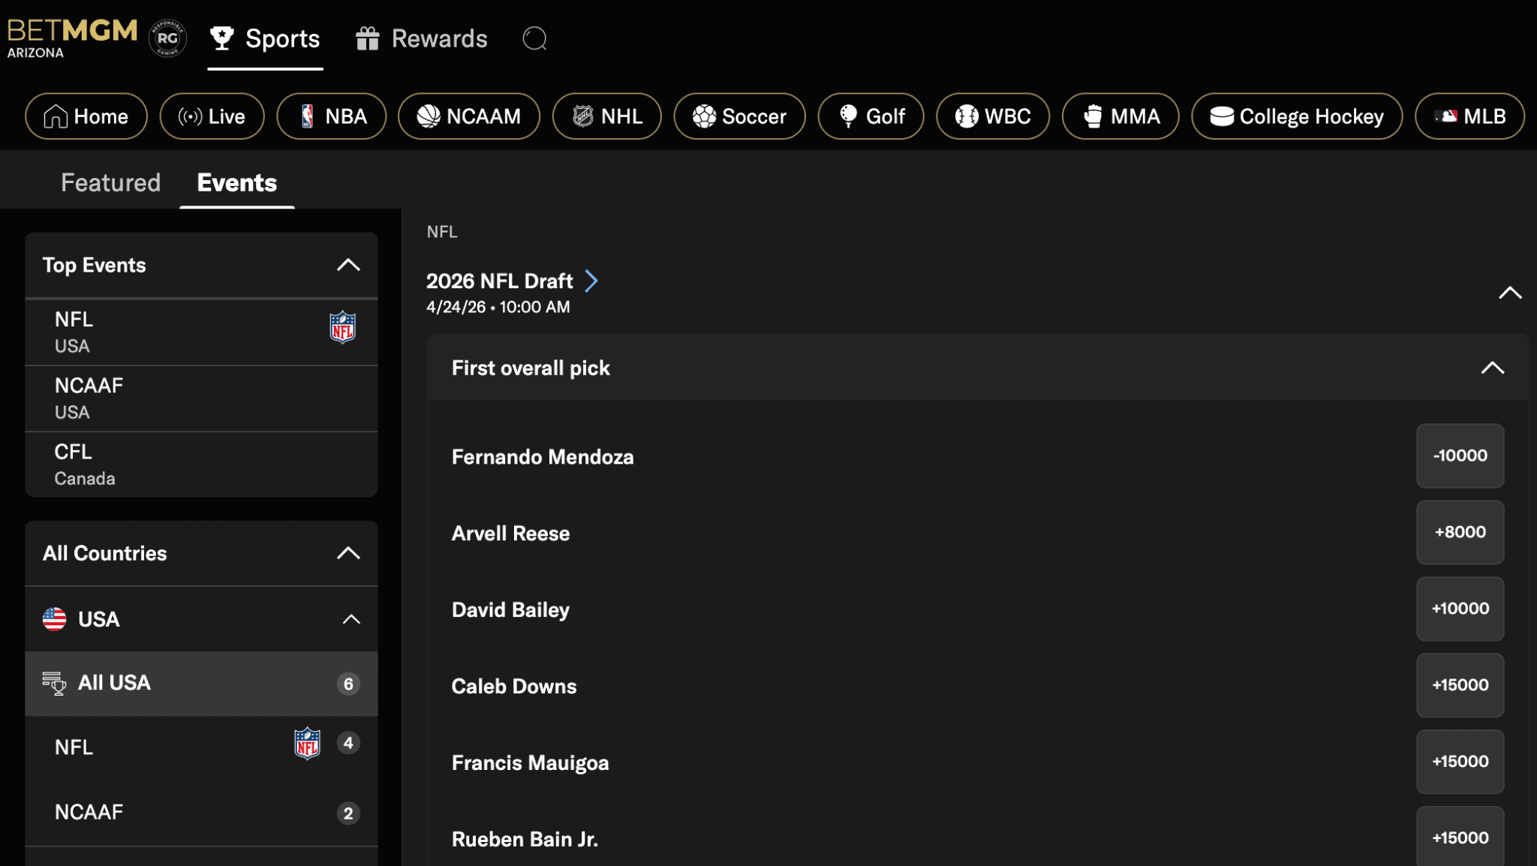Click the BetMGM Arizona logo

[x=72, y=38]
